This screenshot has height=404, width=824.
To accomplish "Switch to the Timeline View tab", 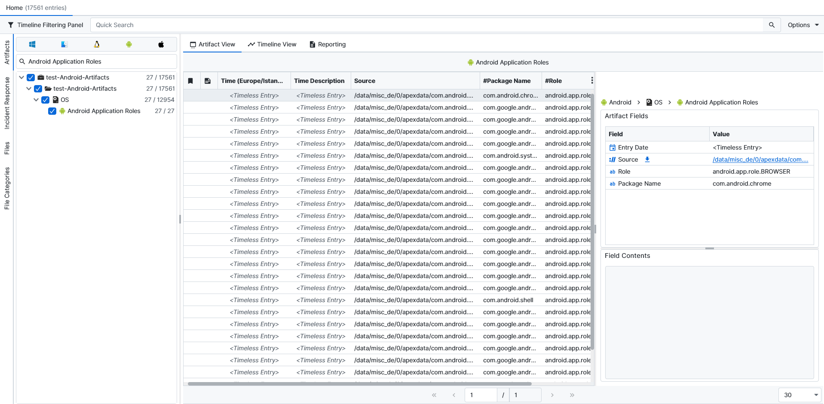I will 272,44.
